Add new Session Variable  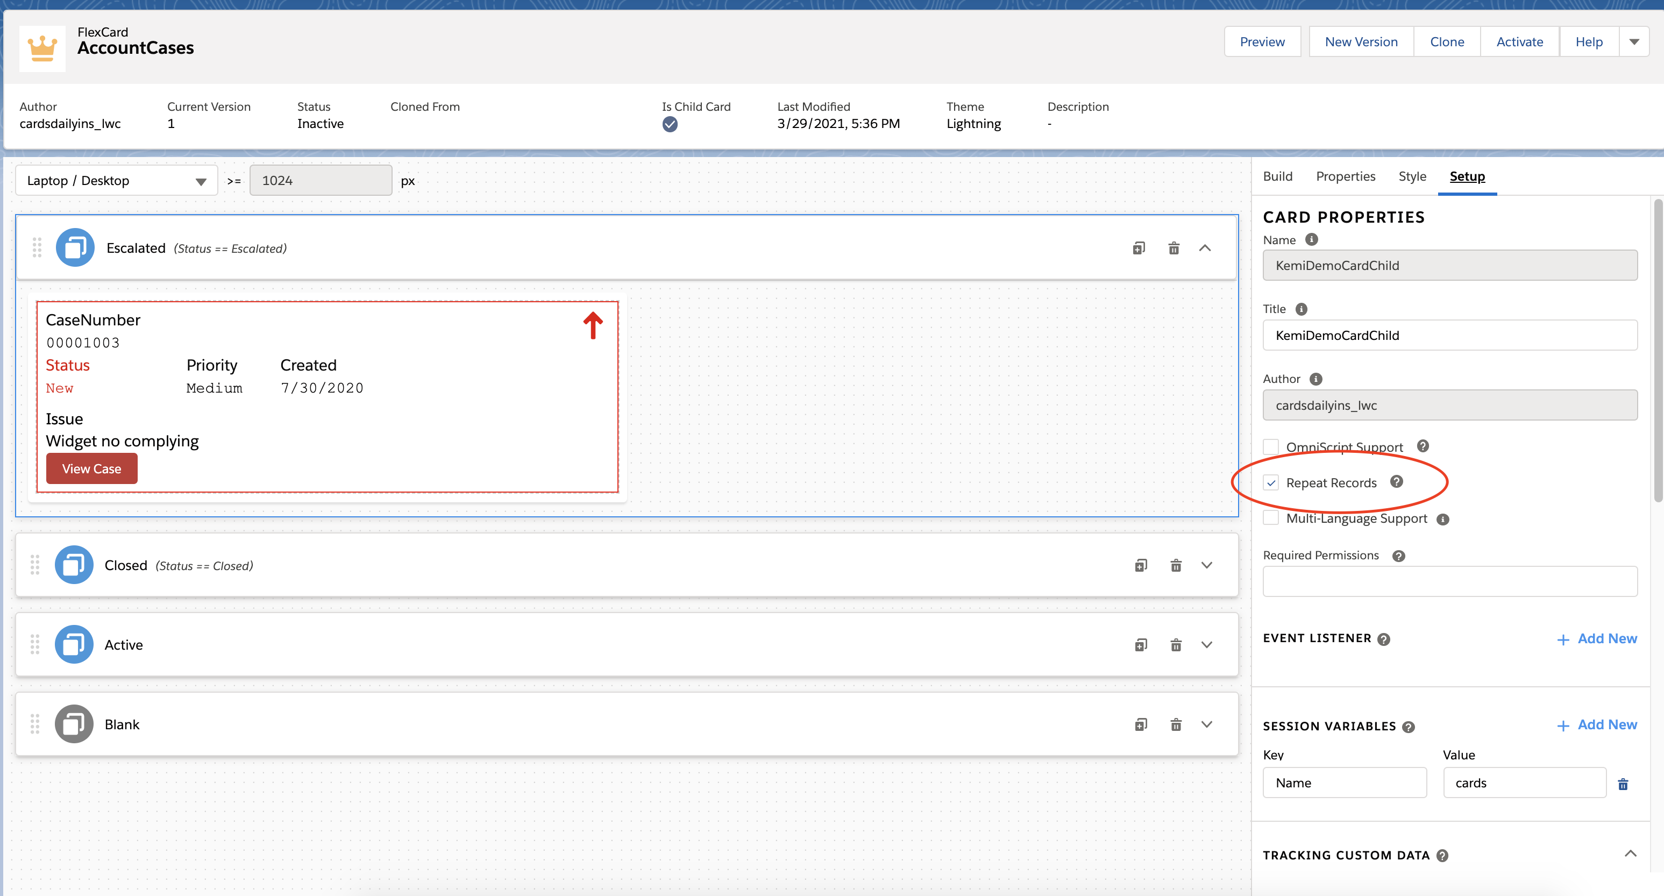[x=1597, y=725]
